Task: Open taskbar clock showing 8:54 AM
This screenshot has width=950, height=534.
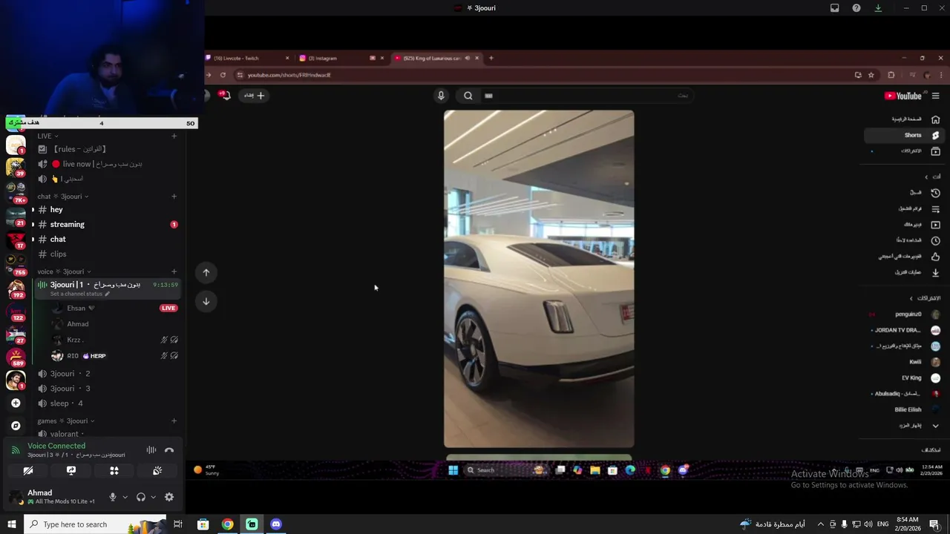Action: [908, 524]
